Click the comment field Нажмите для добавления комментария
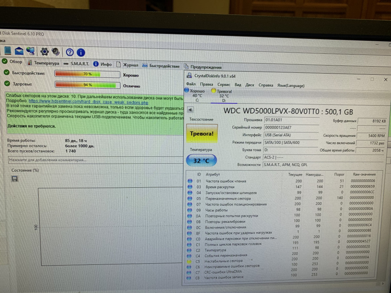Screen dimensions: 391x293 (95, 160)
